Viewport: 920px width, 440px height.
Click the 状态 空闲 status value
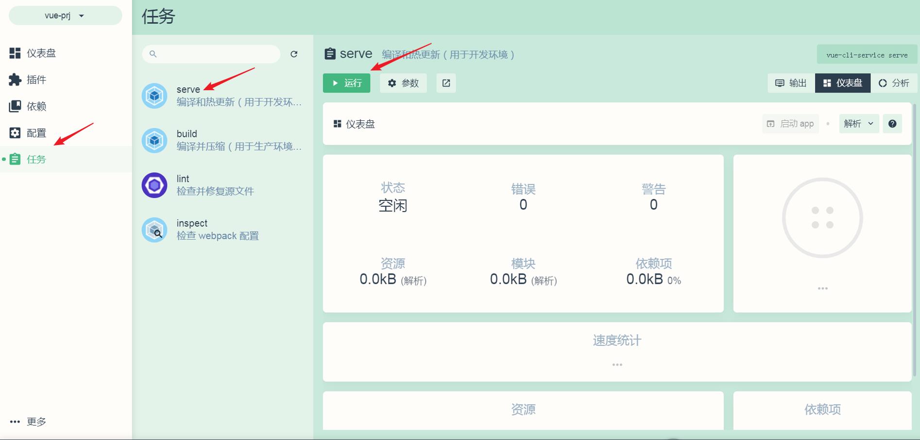click(x=393, y=206)
